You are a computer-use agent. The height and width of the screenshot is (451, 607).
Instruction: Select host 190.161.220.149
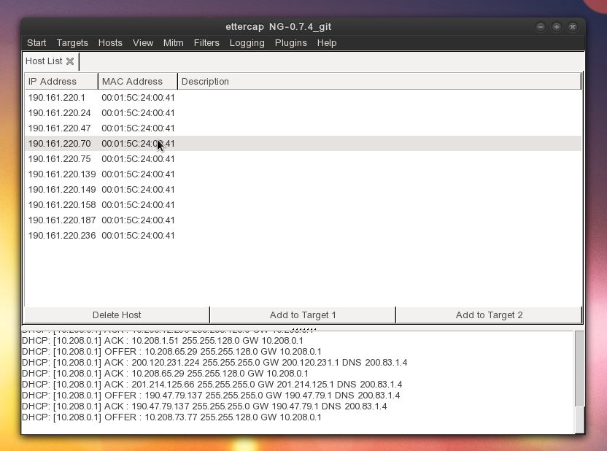click(x=303, y=189)
